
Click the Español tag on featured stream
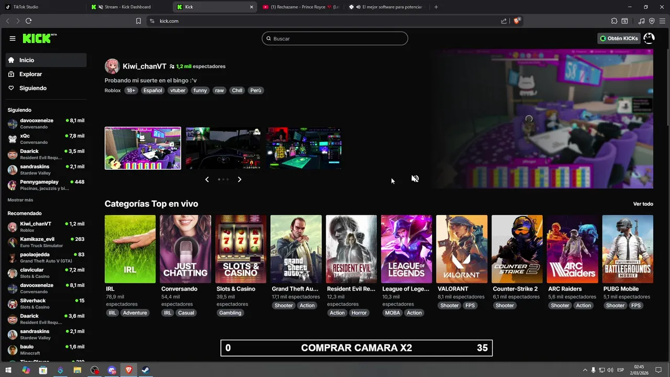pyautogui.click(x=153, y=91)
